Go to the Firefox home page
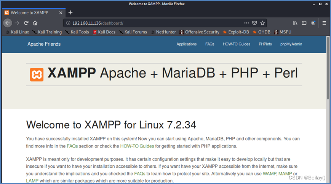Image resolution: width=331 pixels, height=184 pixels. click(35, 23)
